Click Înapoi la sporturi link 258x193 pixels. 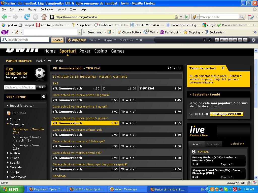[x=21, y=106]
